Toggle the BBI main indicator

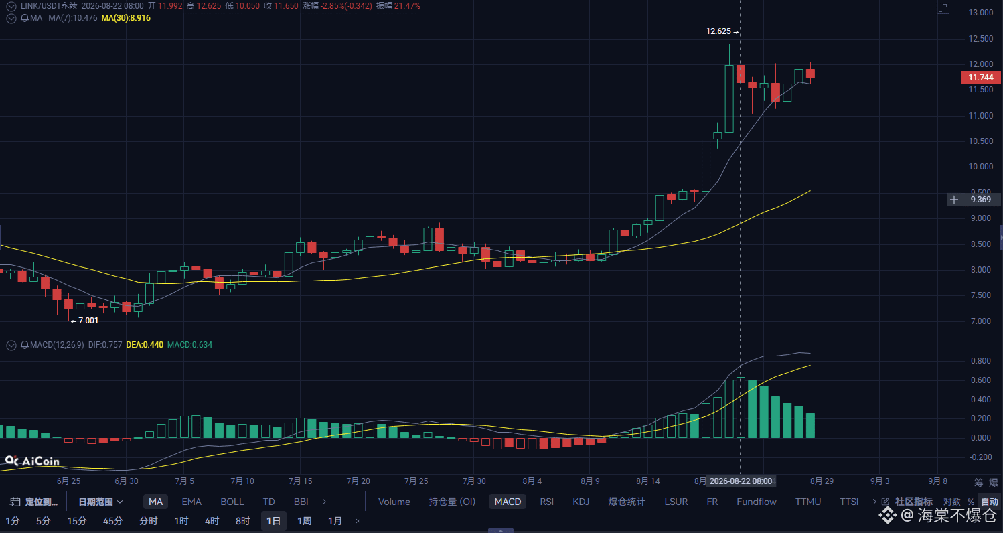coord(301,502)
